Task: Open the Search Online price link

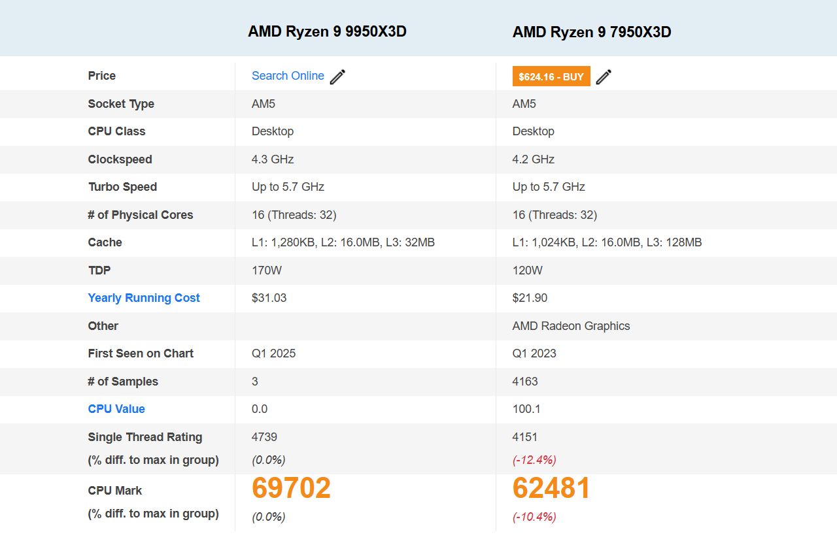Action: point(288,76)
